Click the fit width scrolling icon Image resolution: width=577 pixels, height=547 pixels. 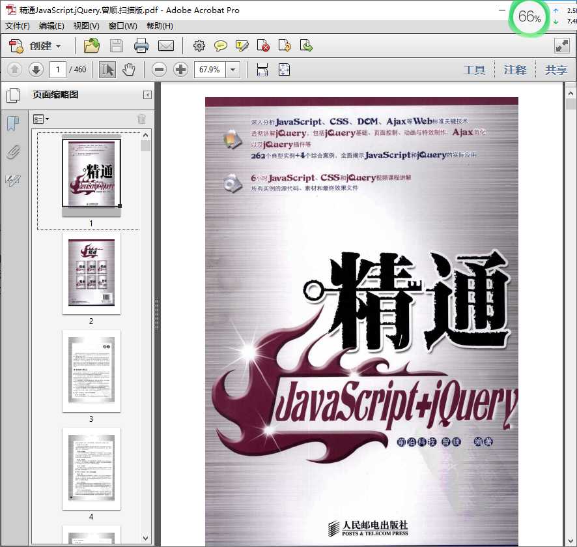[x=262, y=69]
